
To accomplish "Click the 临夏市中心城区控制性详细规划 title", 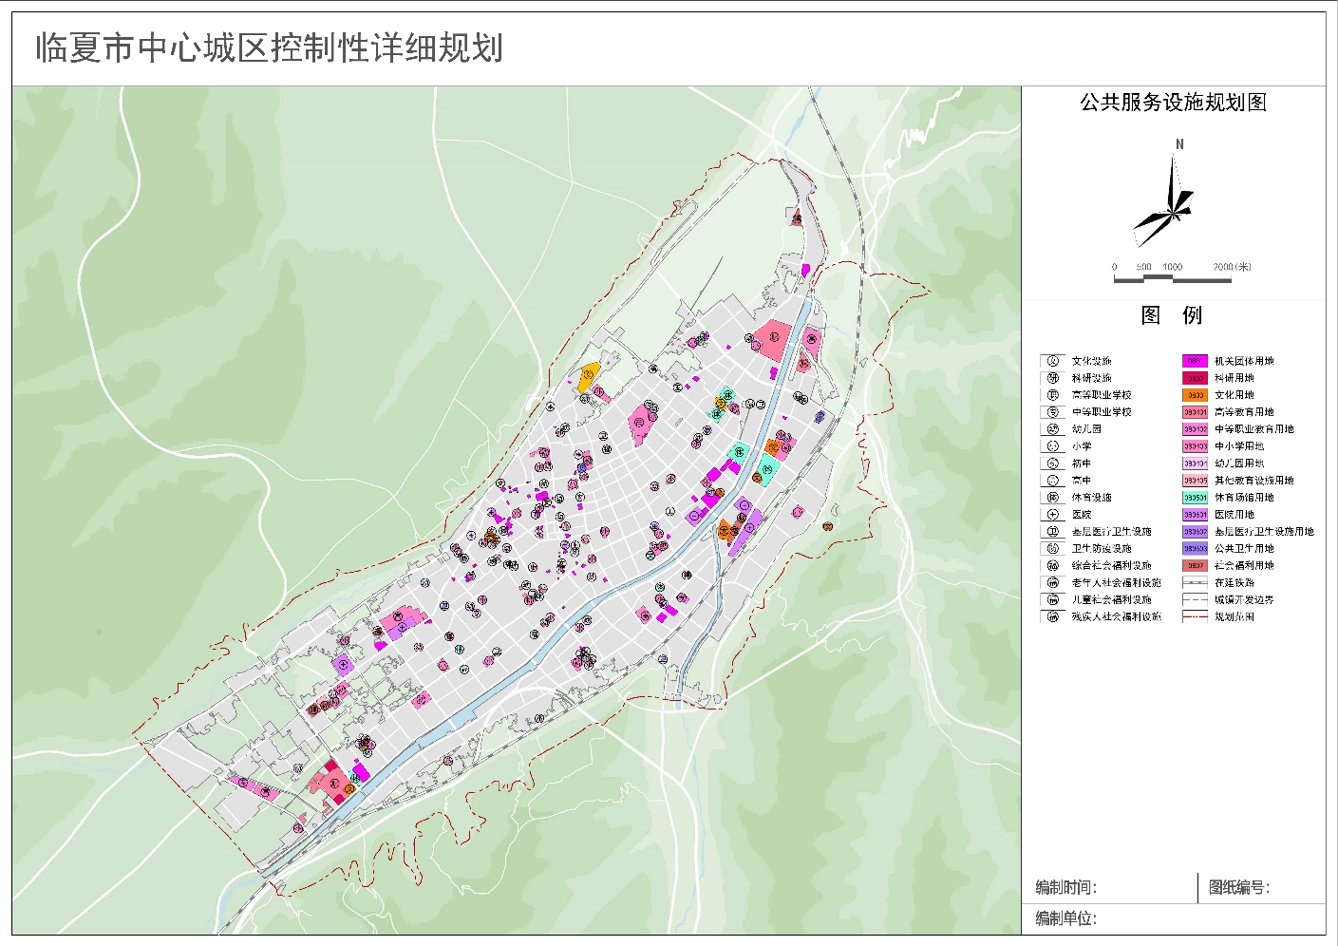I will [x=269, y=48].
